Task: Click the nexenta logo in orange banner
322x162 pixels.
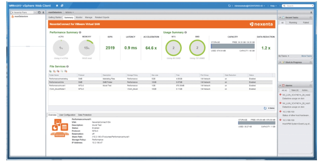Action: (261, 24)
